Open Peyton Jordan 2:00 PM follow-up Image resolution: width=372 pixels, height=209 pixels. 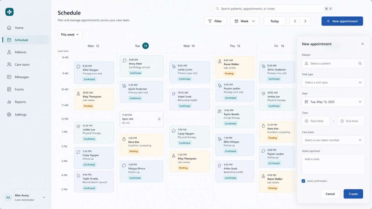pos(277,157)
